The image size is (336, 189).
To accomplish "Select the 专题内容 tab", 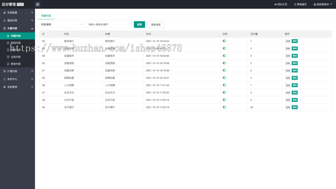I will click(46, 16).
